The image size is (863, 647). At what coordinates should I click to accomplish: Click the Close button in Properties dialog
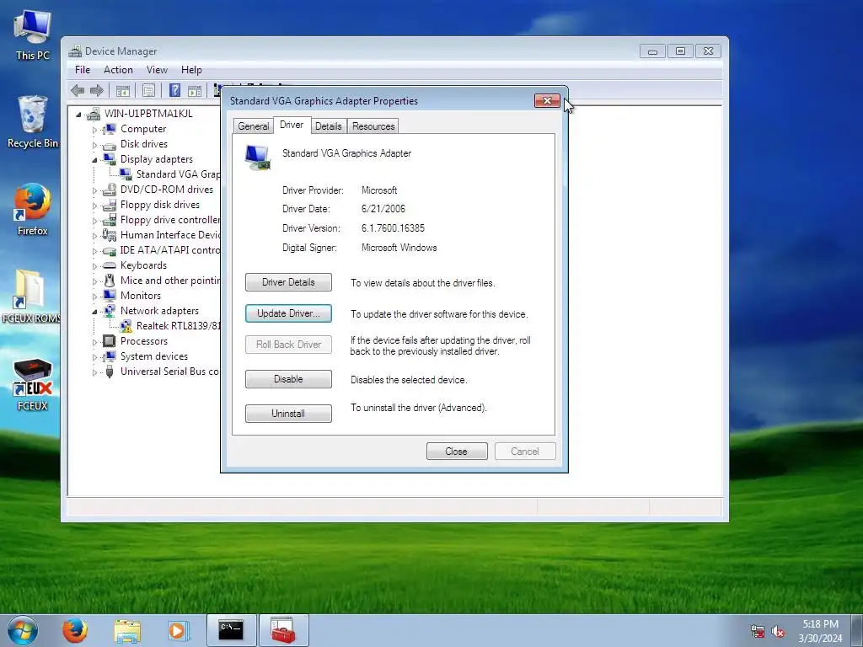(x=457, y=452)
